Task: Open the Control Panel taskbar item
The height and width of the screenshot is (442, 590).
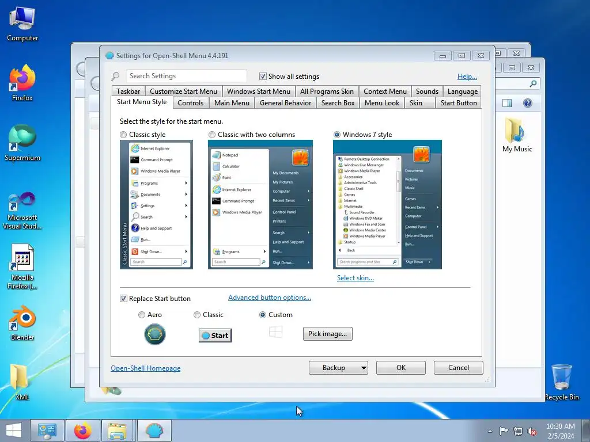Action: click(47, 430)
